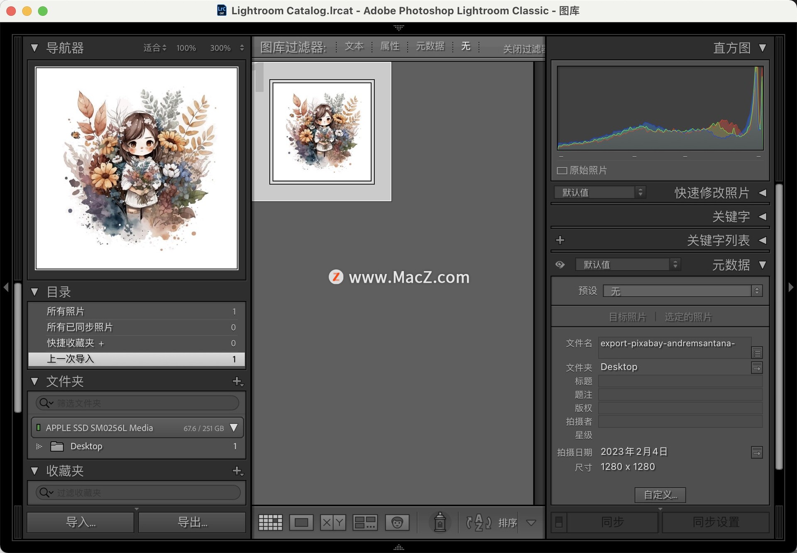Open the 预设 dropdown set to 无
The width and height of the screenshot is (797, 553).
click(682, 291)
